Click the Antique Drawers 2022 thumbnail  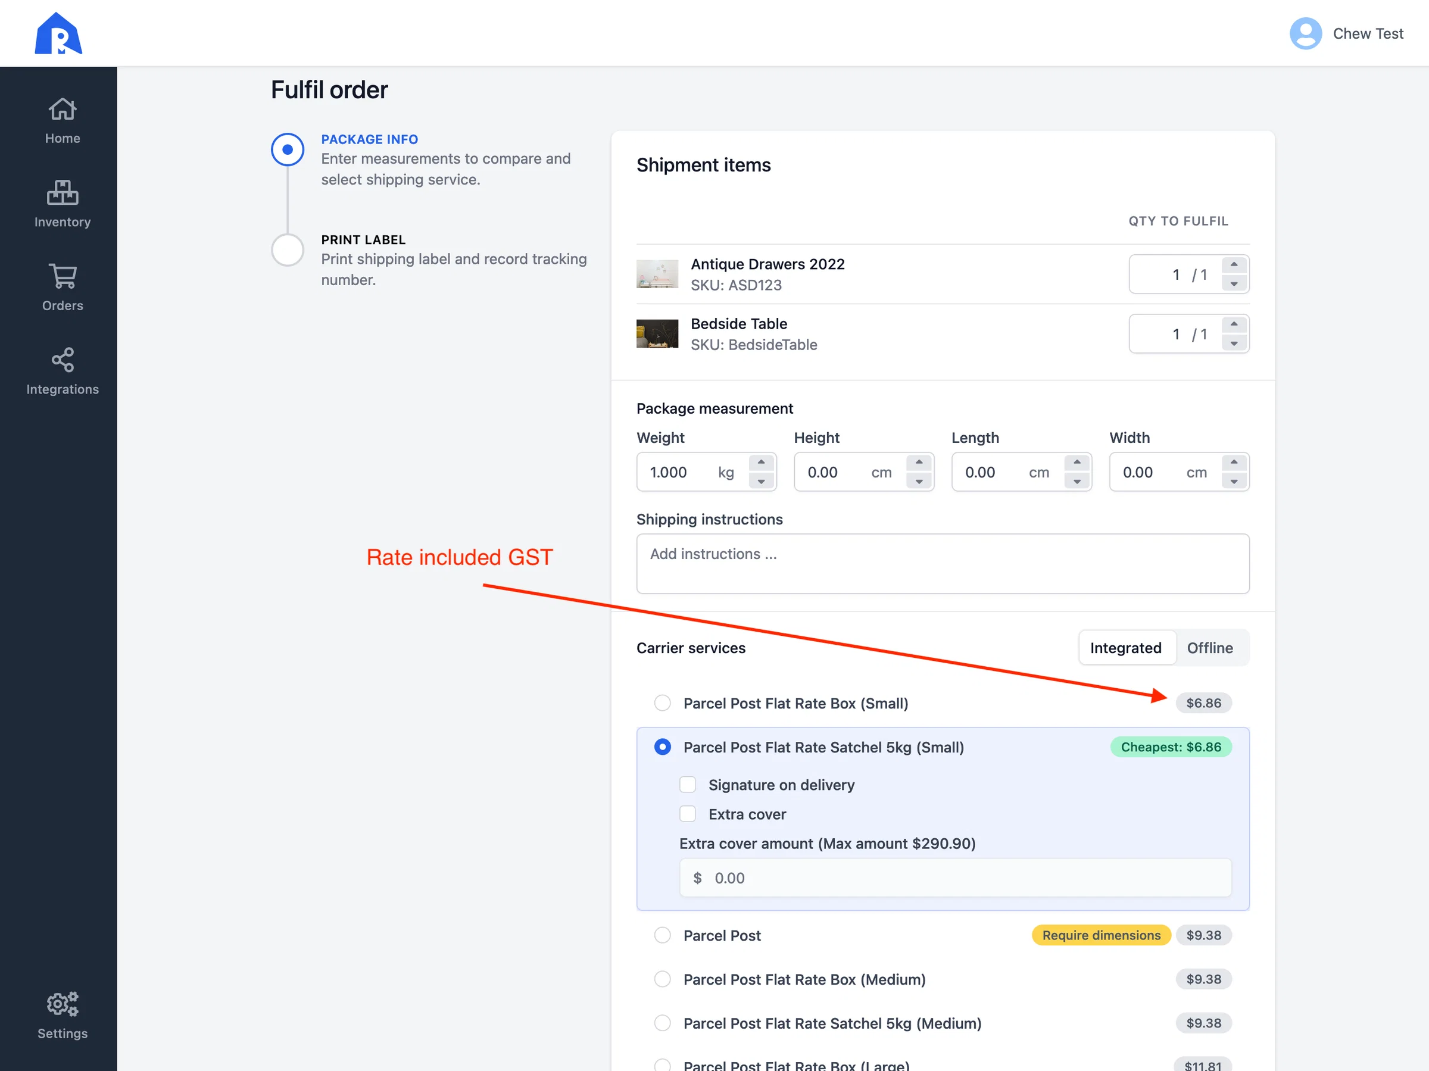pos(657,274)
